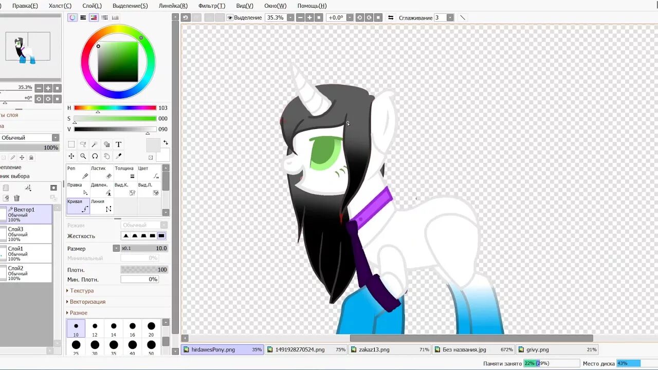Select the Hand pan tool
This screenshot has width=658, height=370.
106,156
